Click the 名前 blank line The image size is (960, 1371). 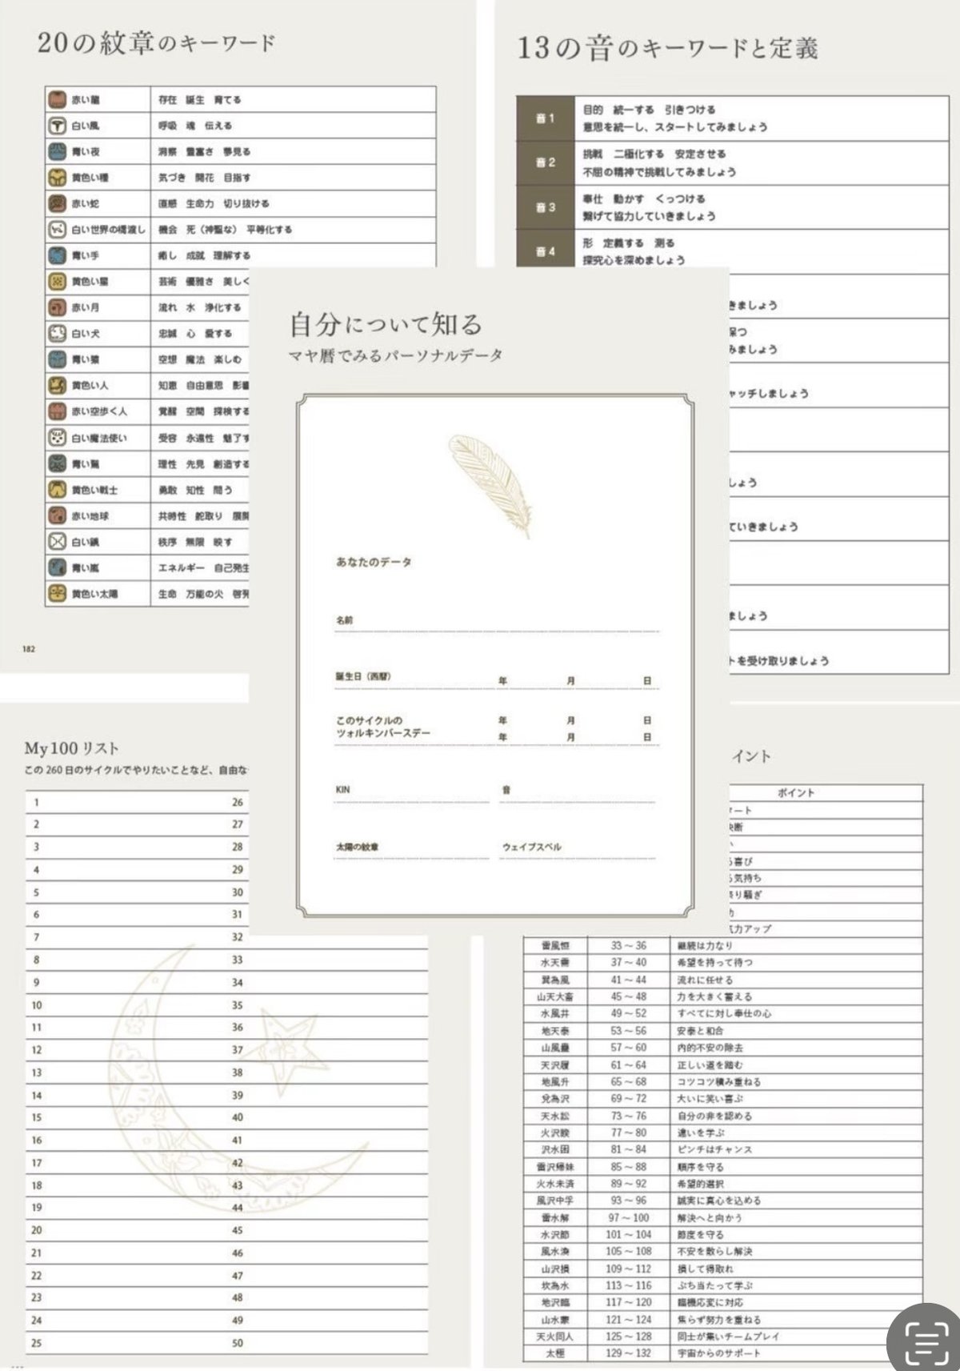(497, 623)
